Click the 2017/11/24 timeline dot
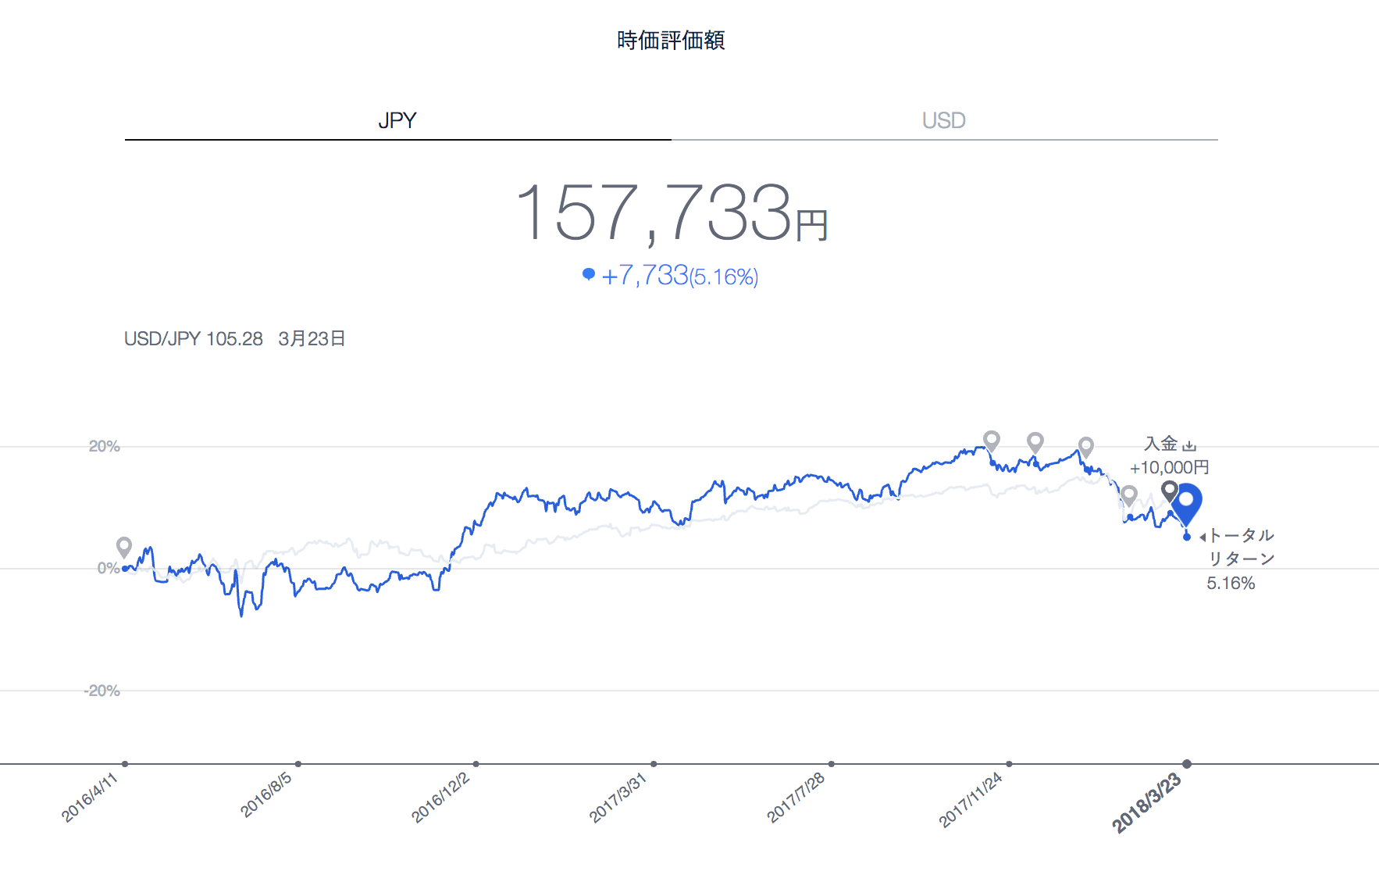This screenshot has height=889, width=1379. 1010,764
